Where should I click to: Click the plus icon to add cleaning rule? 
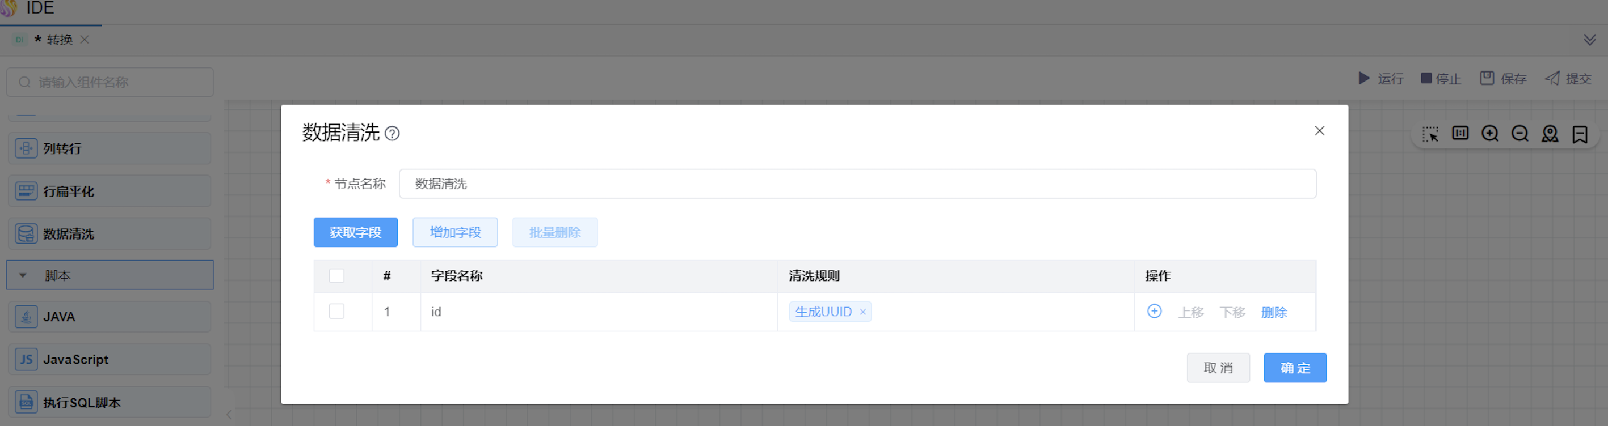pos(1154,312)
